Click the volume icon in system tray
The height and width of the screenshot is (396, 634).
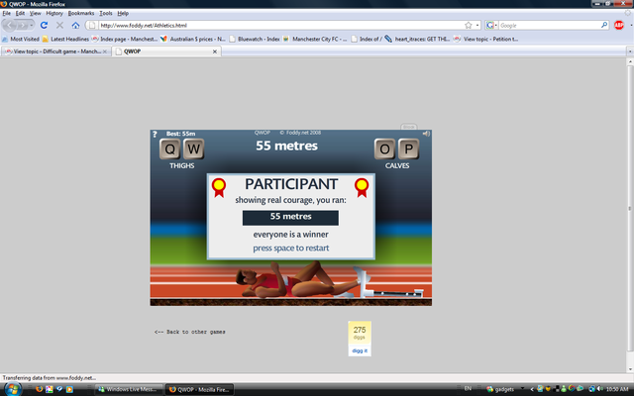tap(600, 389)
